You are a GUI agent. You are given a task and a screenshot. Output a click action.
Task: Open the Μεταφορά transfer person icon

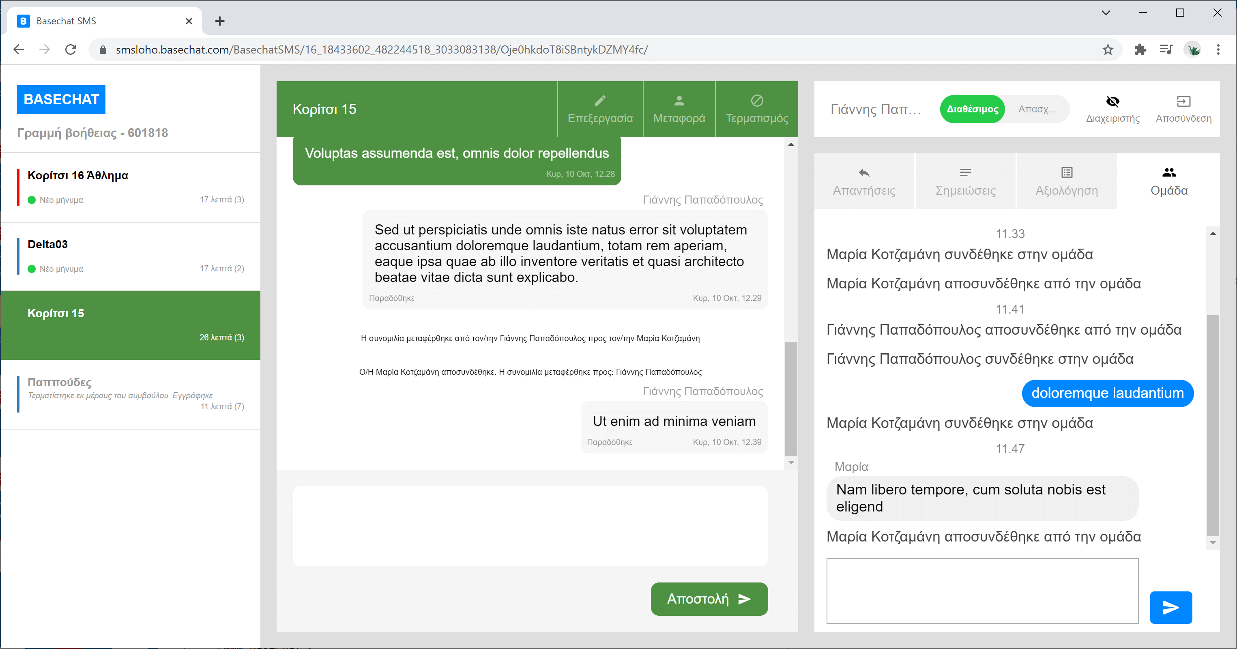coord(679,101)
